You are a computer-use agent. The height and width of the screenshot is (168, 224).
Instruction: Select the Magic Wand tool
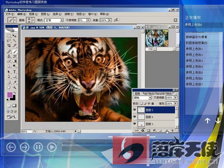15,41
